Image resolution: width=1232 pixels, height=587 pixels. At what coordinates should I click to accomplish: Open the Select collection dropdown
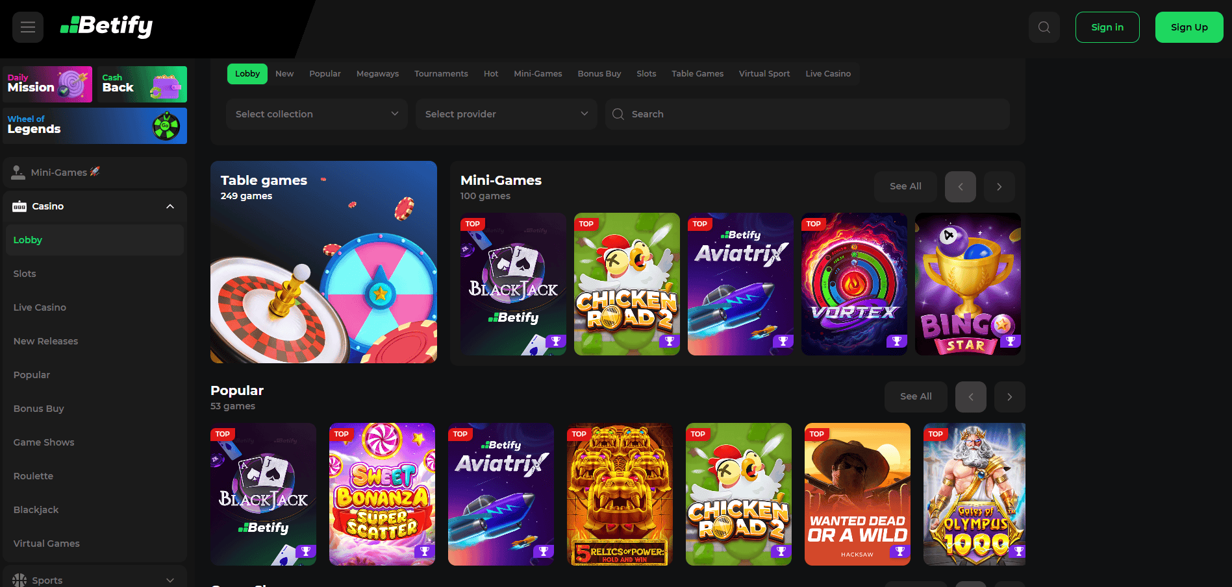pyautogui.click(x=316, y=114)
